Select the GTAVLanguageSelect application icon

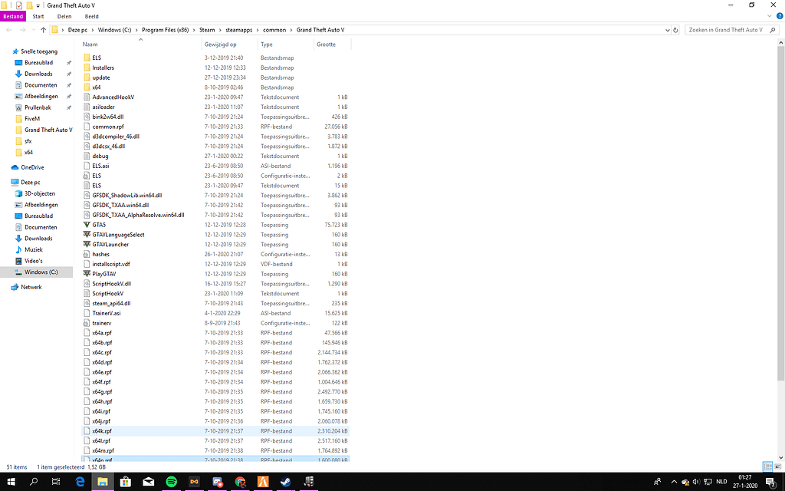[x=87, y=235]
